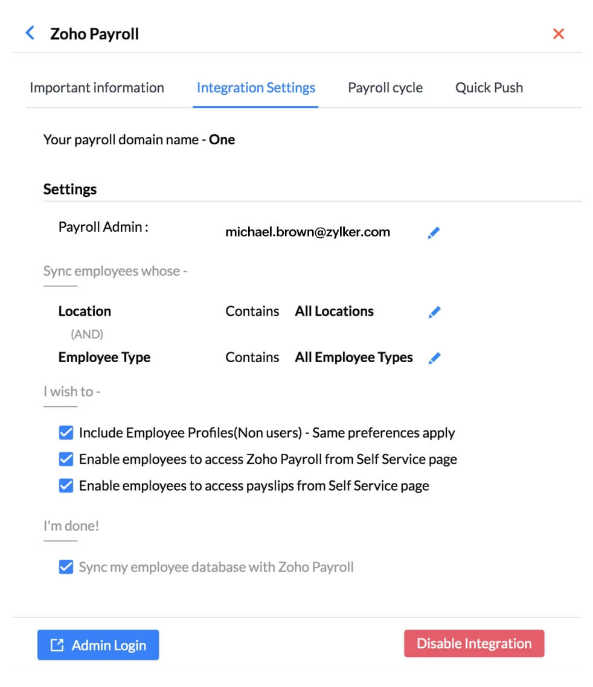593x687 pixels.
Task: Toggle payslips access from Self Service page
Action: tap(66, 486)
